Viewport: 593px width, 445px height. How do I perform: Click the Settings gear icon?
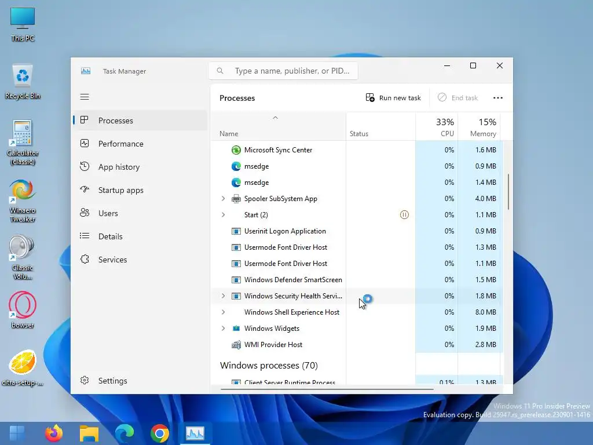click(85, 380)
